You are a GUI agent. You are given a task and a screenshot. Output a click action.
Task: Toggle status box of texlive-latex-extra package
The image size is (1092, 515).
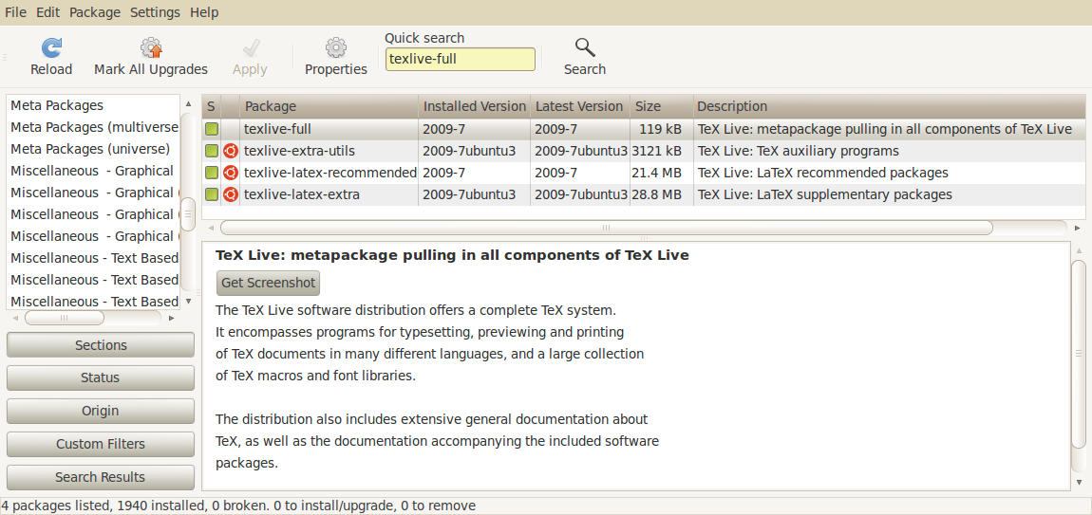212,194
